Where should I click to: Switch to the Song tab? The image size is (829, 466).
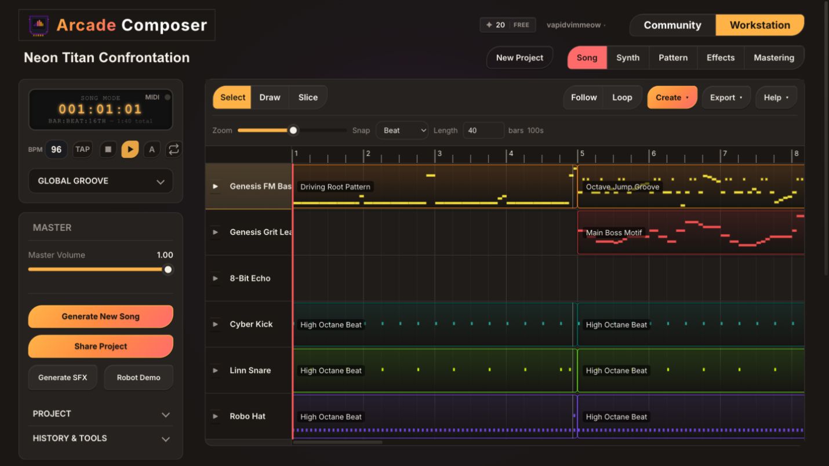coord(587,58)
